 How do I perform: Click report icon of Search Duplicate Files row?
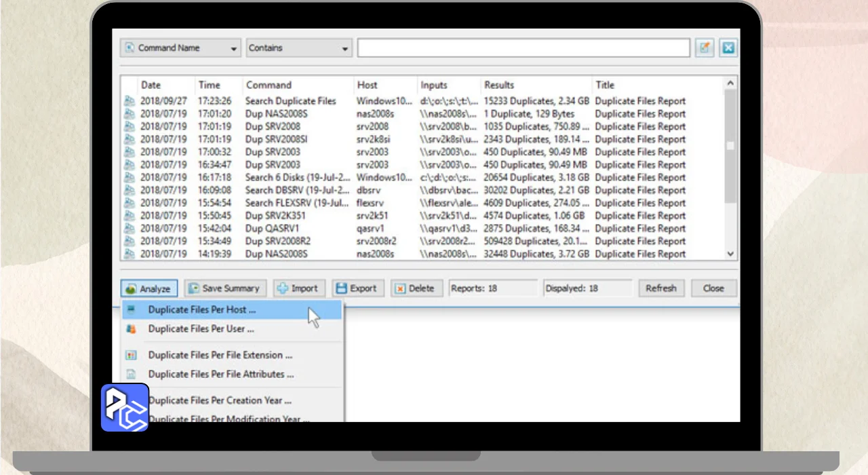click(x=130, y=101)
